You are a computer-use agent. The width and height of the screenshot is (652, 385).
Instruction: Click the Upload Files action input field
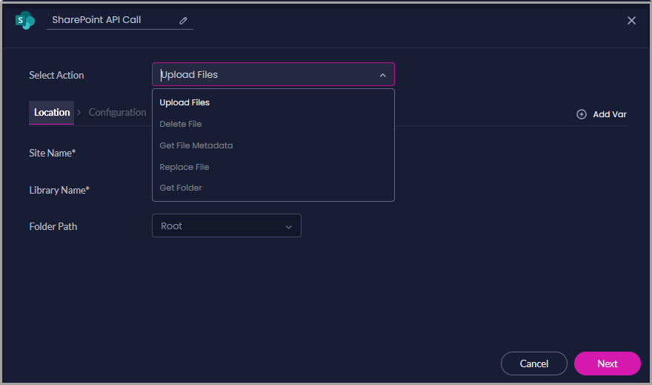tap(273, 74)
